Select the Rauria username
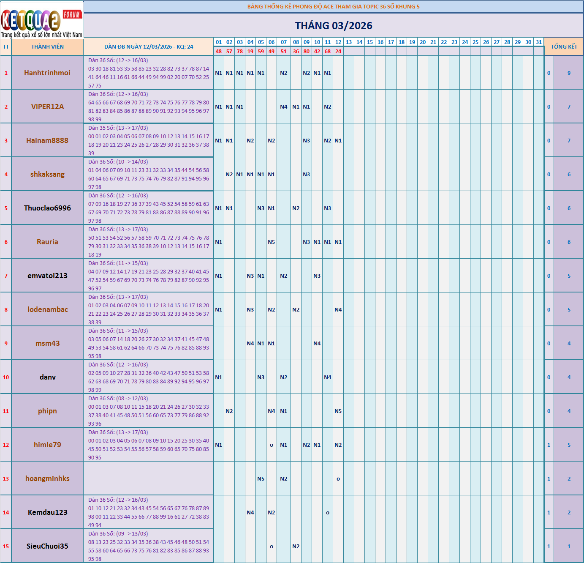 click(x=47, y=242)
